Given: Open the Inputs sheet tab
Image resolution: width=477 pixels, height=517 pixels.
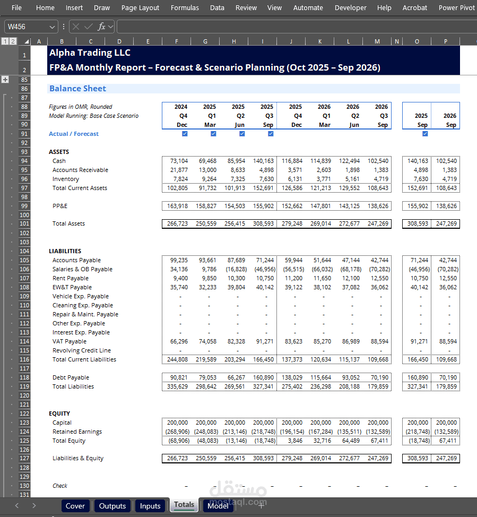Looking at the screenshot, I should click(x=150, y=506).
